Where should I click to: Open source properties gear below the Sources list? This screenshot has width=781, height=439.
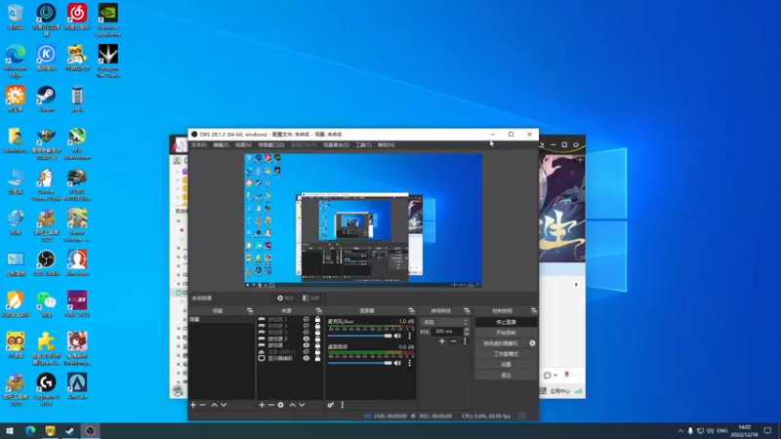(281, 405)
